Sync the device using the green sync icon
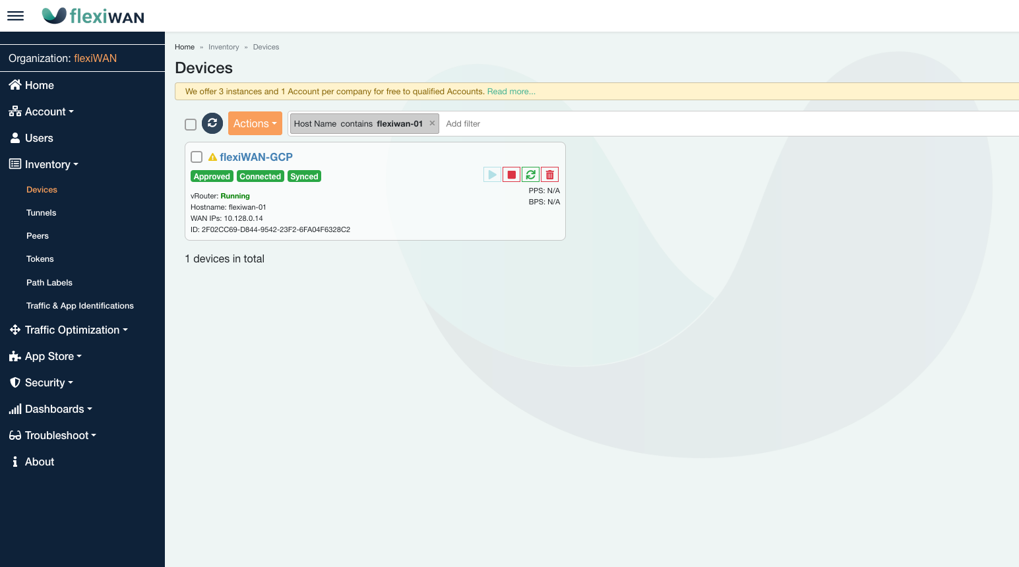1019x567 pixels. tap(530, 175)
